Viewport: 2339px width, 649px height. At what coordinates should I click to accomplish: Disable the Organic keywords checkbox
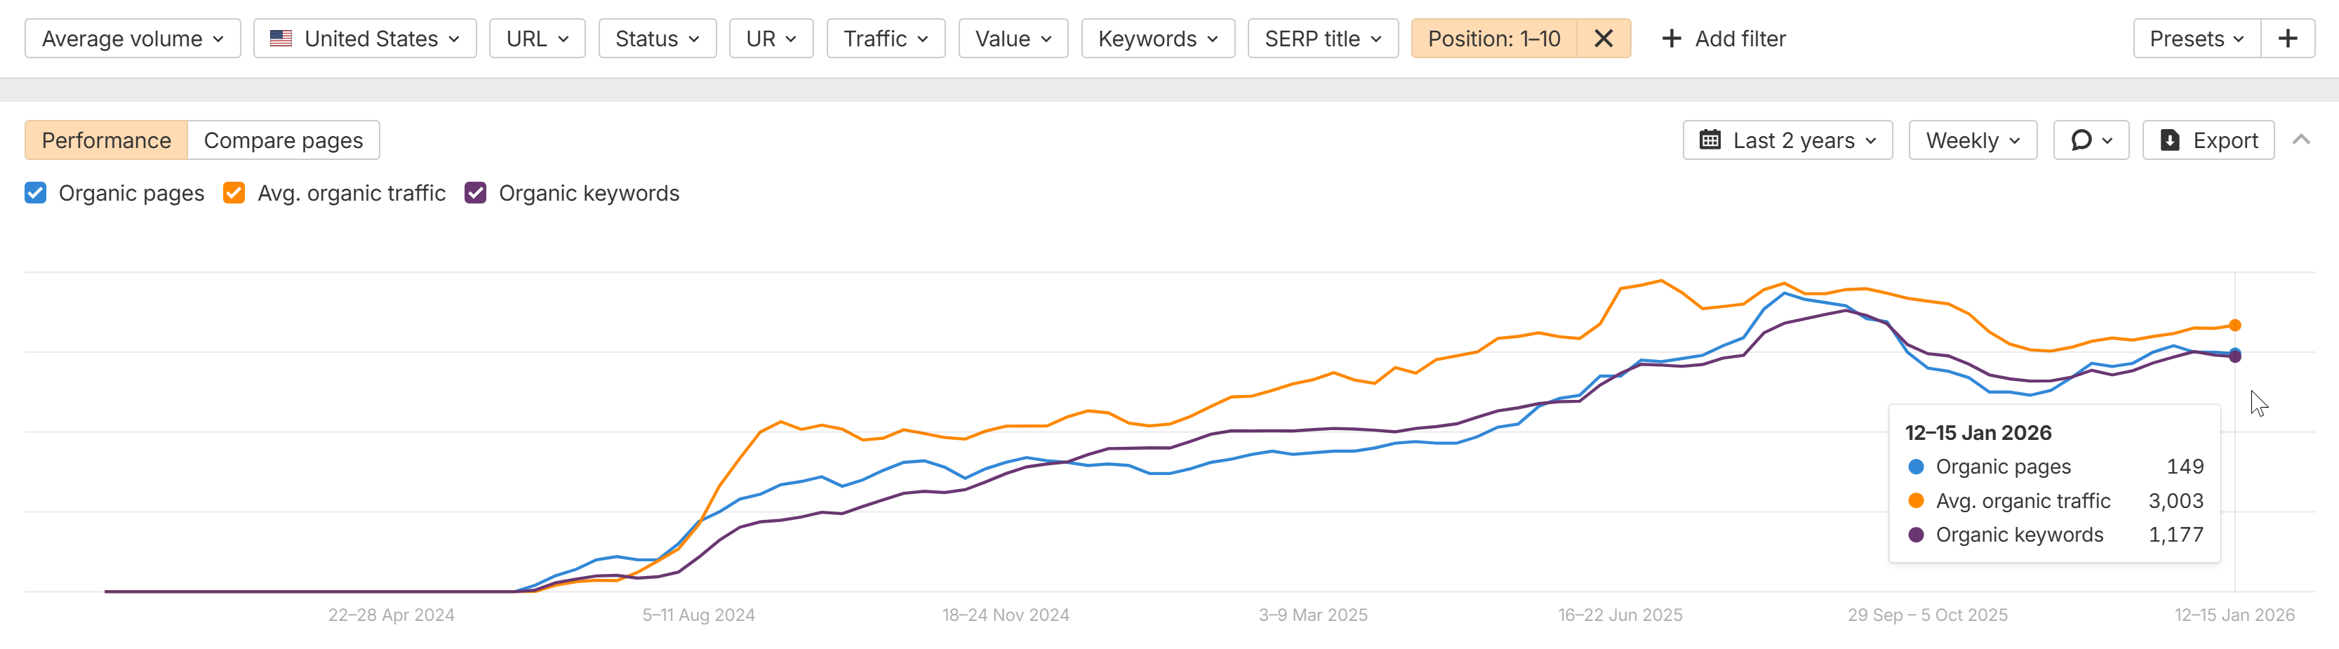[x=476, y=194]
